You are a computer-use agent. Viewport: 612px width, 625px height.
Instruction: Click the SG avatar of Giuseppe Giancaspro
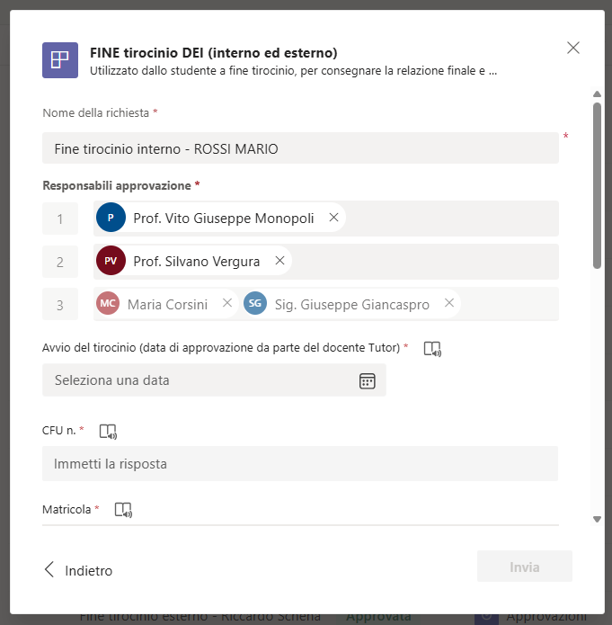(x=255, y=304)
